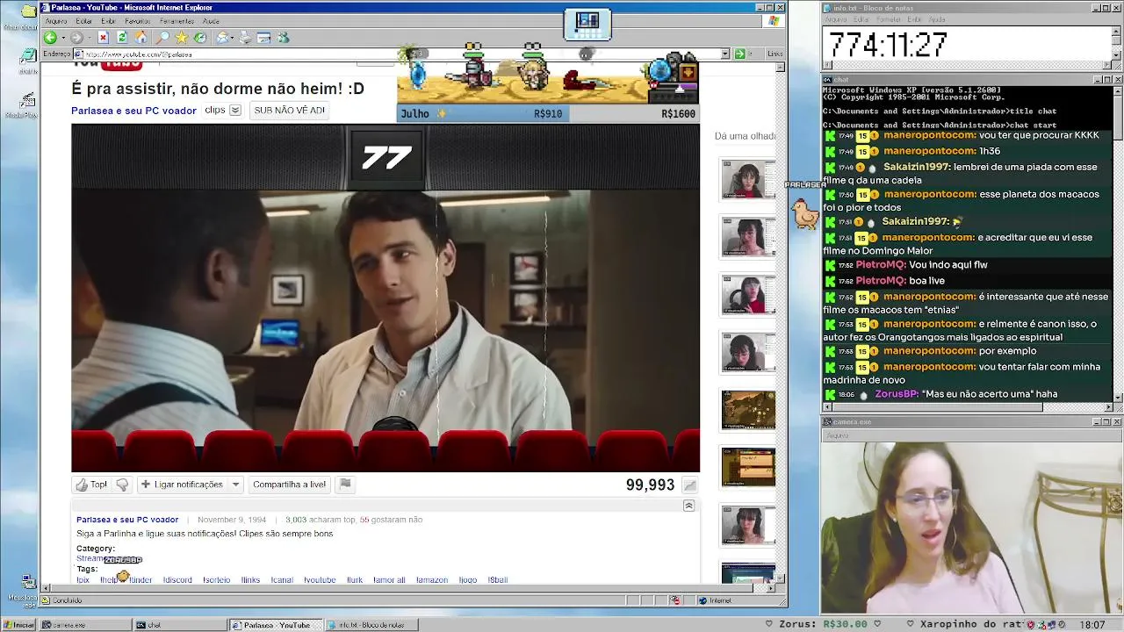Viewport: 1124px width, 632px height.
Task: Open Parlasea e seu PC voador channel link
Action: [133, 111]
